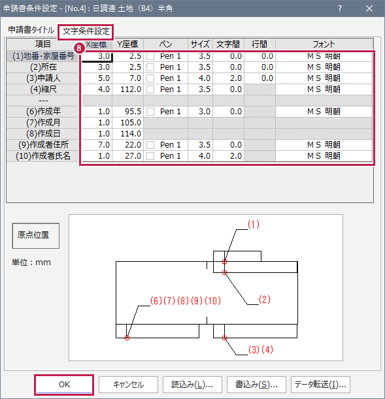Screen dimensions: 385x399
Task: Open font cell for 所在 row
Action: click(324, 67)
